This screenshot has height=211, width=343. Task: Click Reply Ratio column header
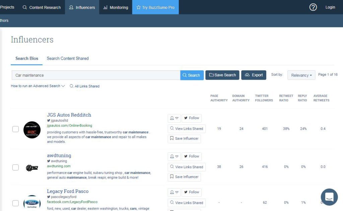[x=302, y=98]
